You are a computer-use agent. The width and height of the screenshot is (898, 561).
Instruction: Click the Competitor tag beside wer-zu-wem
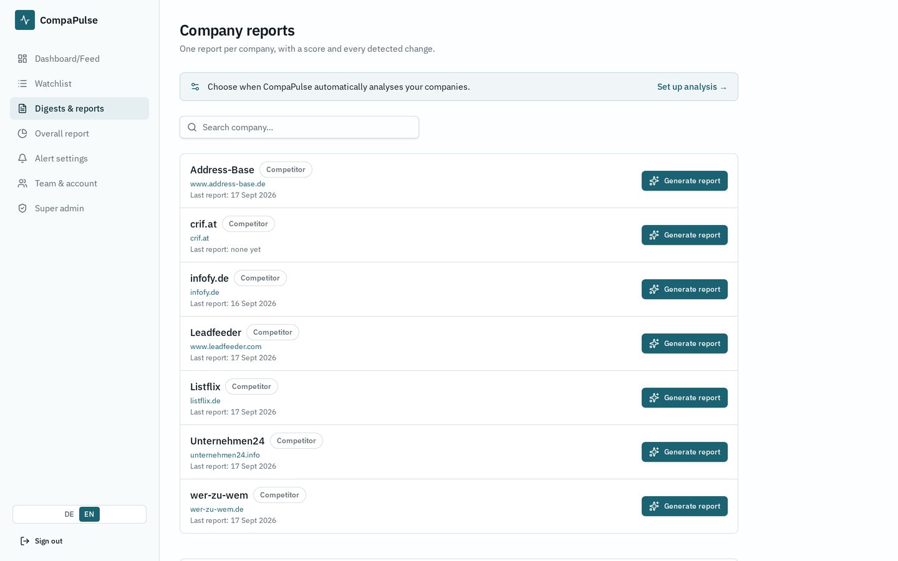tap(279, 495)
